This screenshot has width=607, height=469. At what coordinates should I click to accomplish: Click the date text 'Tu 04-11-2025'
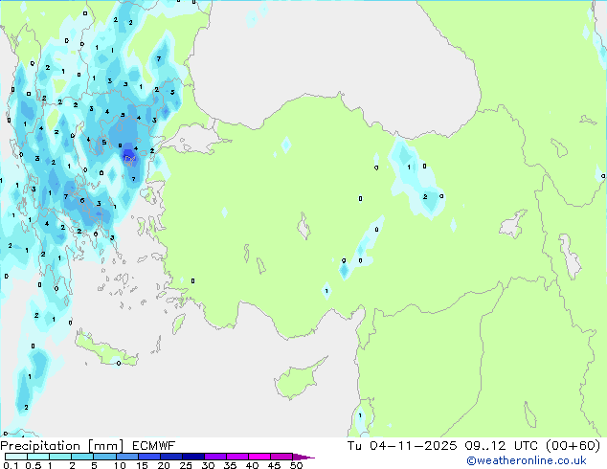(402, 446)
